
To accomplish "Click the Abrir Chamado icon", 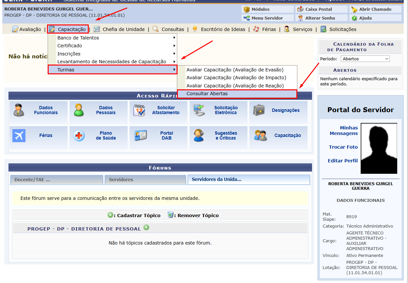I will (354, 9).
